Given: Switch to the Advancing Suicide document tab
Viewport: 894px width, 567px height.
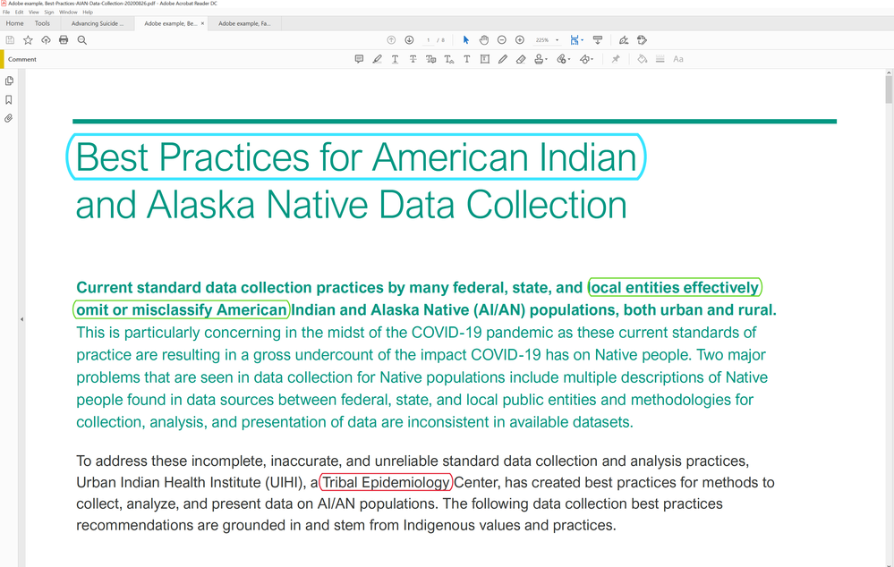Looking at the screenshot, I should [97, 23].
